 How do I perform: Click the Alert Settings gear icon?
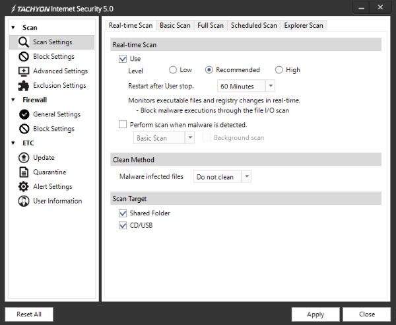[x=24, y=186]
